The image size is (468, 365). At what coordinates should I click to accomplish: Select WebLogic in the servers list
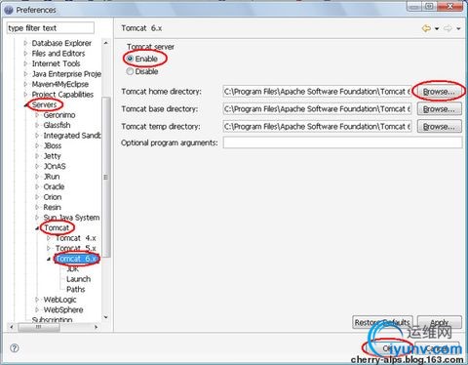(59, 300)
